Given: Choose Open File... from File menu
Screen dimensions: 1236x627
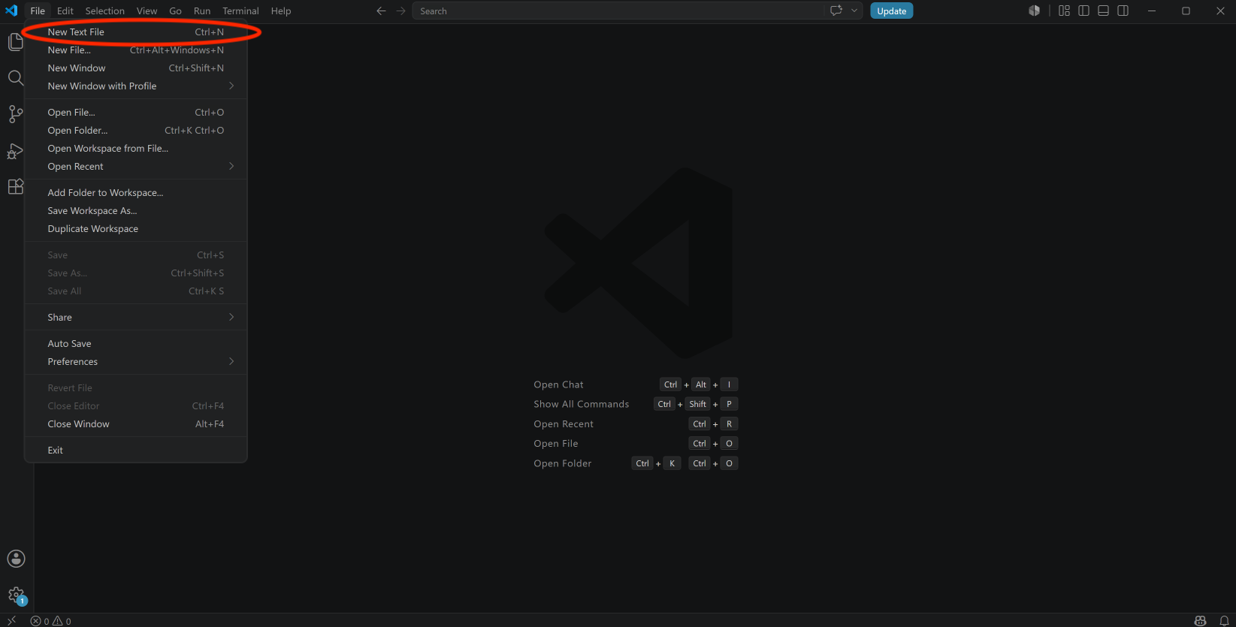Looking at the screenshot, I should tap(136, 113).
